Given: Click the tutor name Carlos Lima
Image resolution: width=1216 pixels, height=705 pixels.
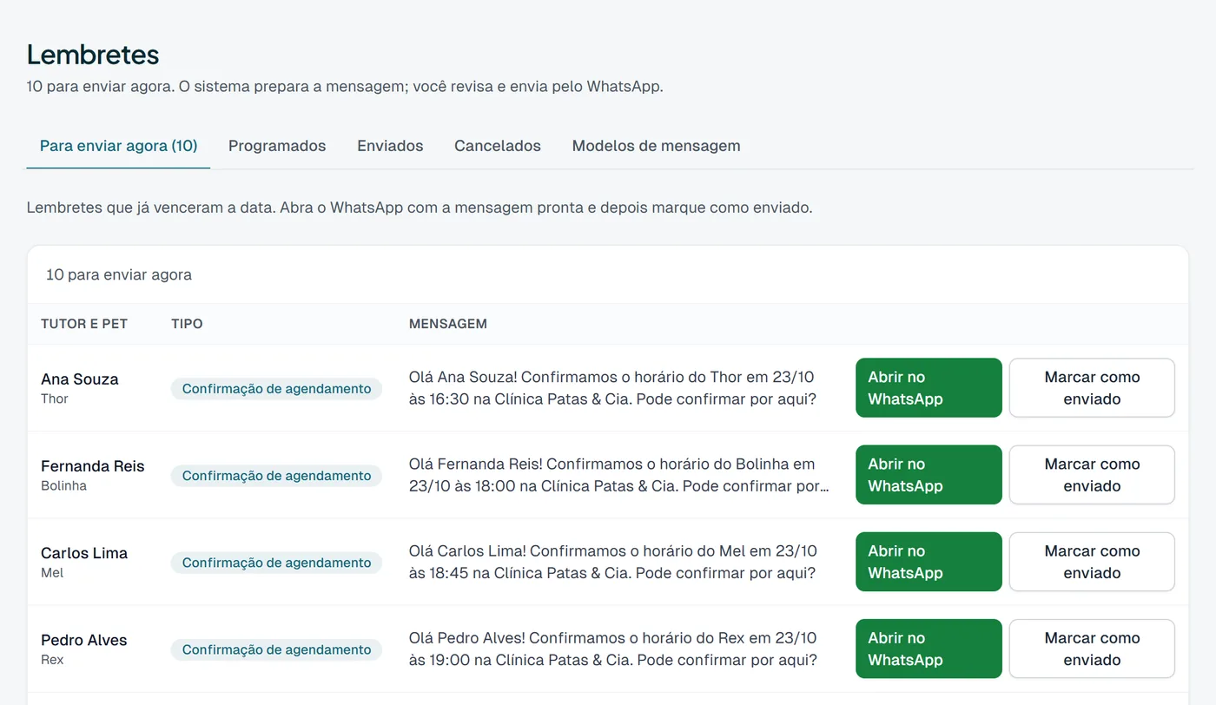Looking at the screenshot, I should coord(84,553).
